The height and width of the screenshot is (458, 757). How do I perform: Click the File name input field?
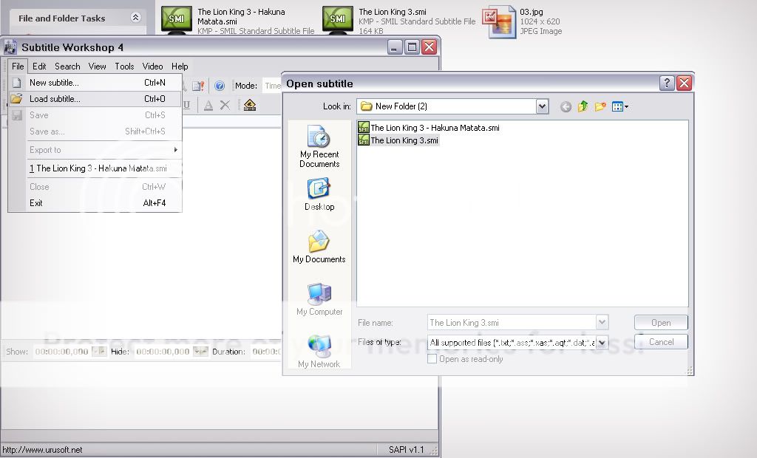click(512, 322)
